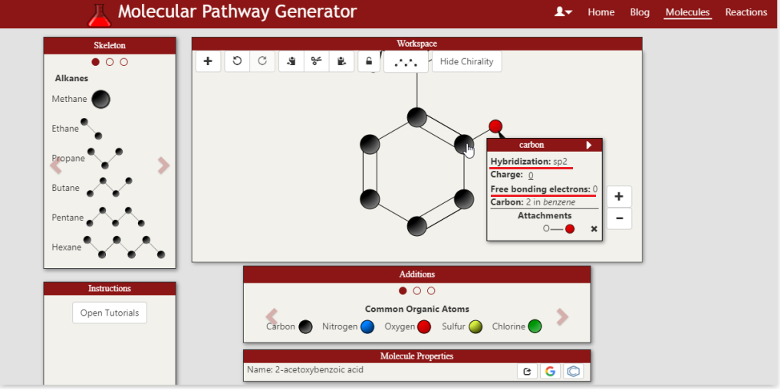Zoom in the workspace with plus button
The width and height of the screenshot is (780, 390).
(618, 197)
